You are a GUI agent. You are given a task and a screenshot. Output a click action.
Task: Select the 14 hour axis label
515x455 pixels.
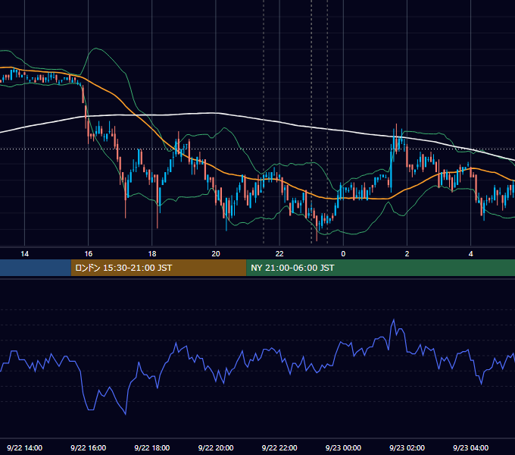(x=25, y=254)
